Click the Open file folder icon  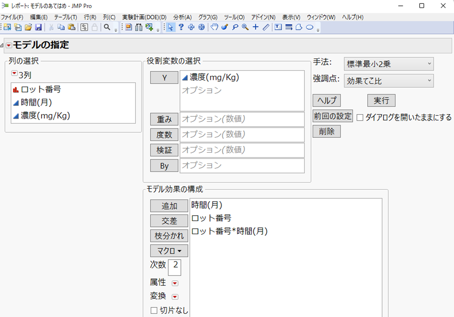pos(28,27)
